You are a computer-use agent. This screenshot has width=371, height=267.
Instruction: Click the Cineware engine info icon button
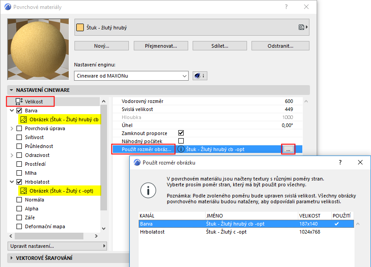200,76
